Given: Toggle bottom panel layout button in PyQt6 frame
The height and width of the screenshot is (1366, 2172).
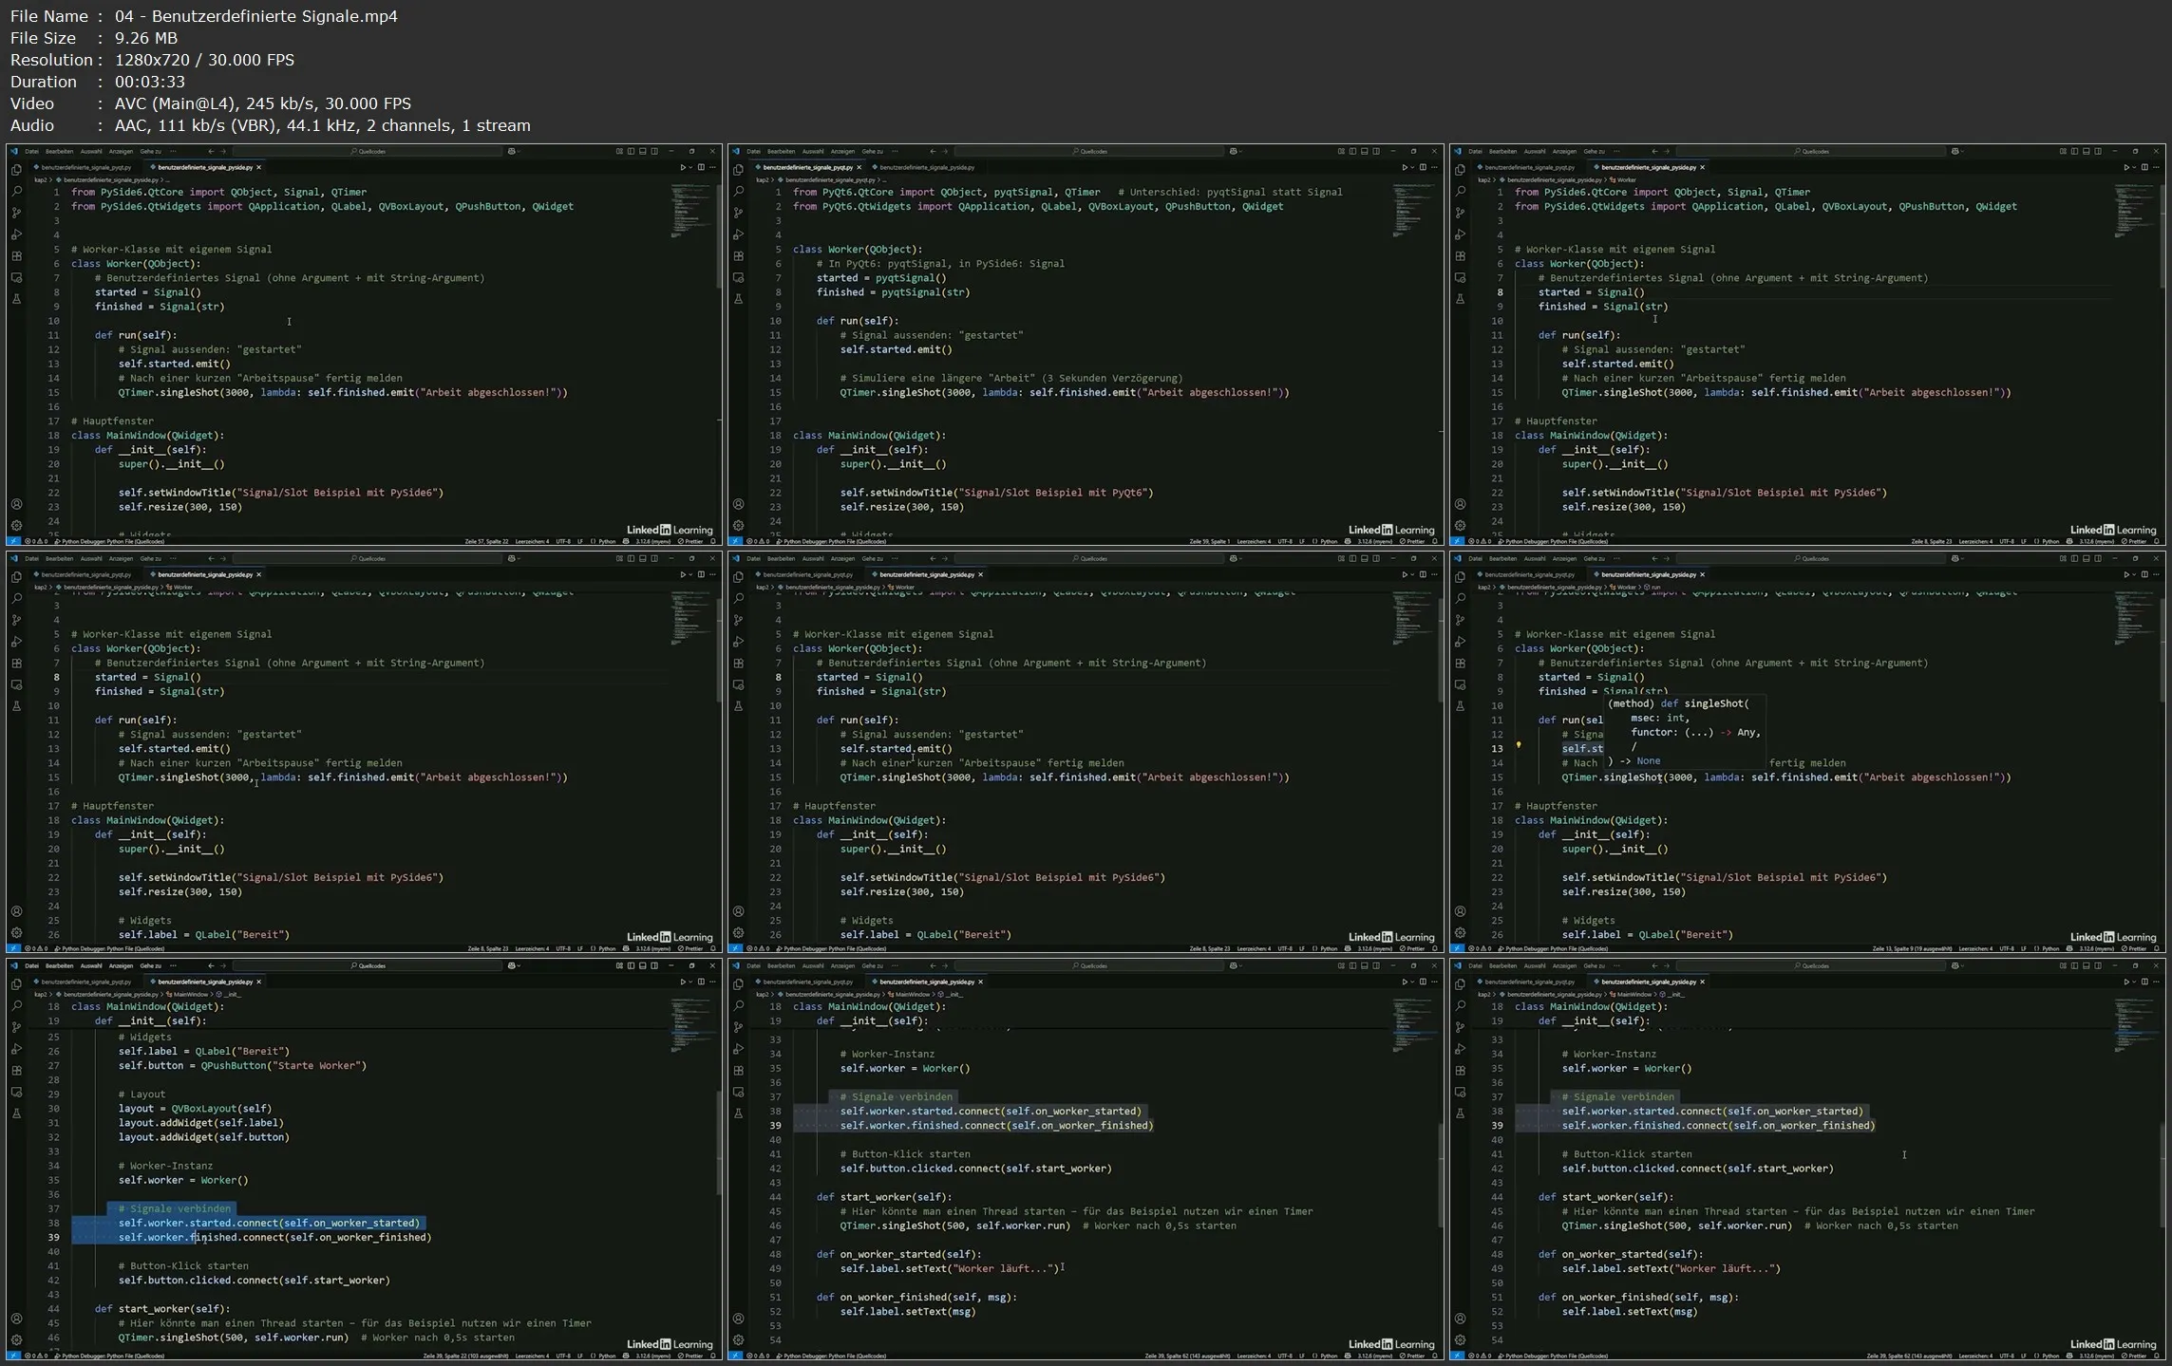Looking at the screenshot, I should click(1364, 151).
